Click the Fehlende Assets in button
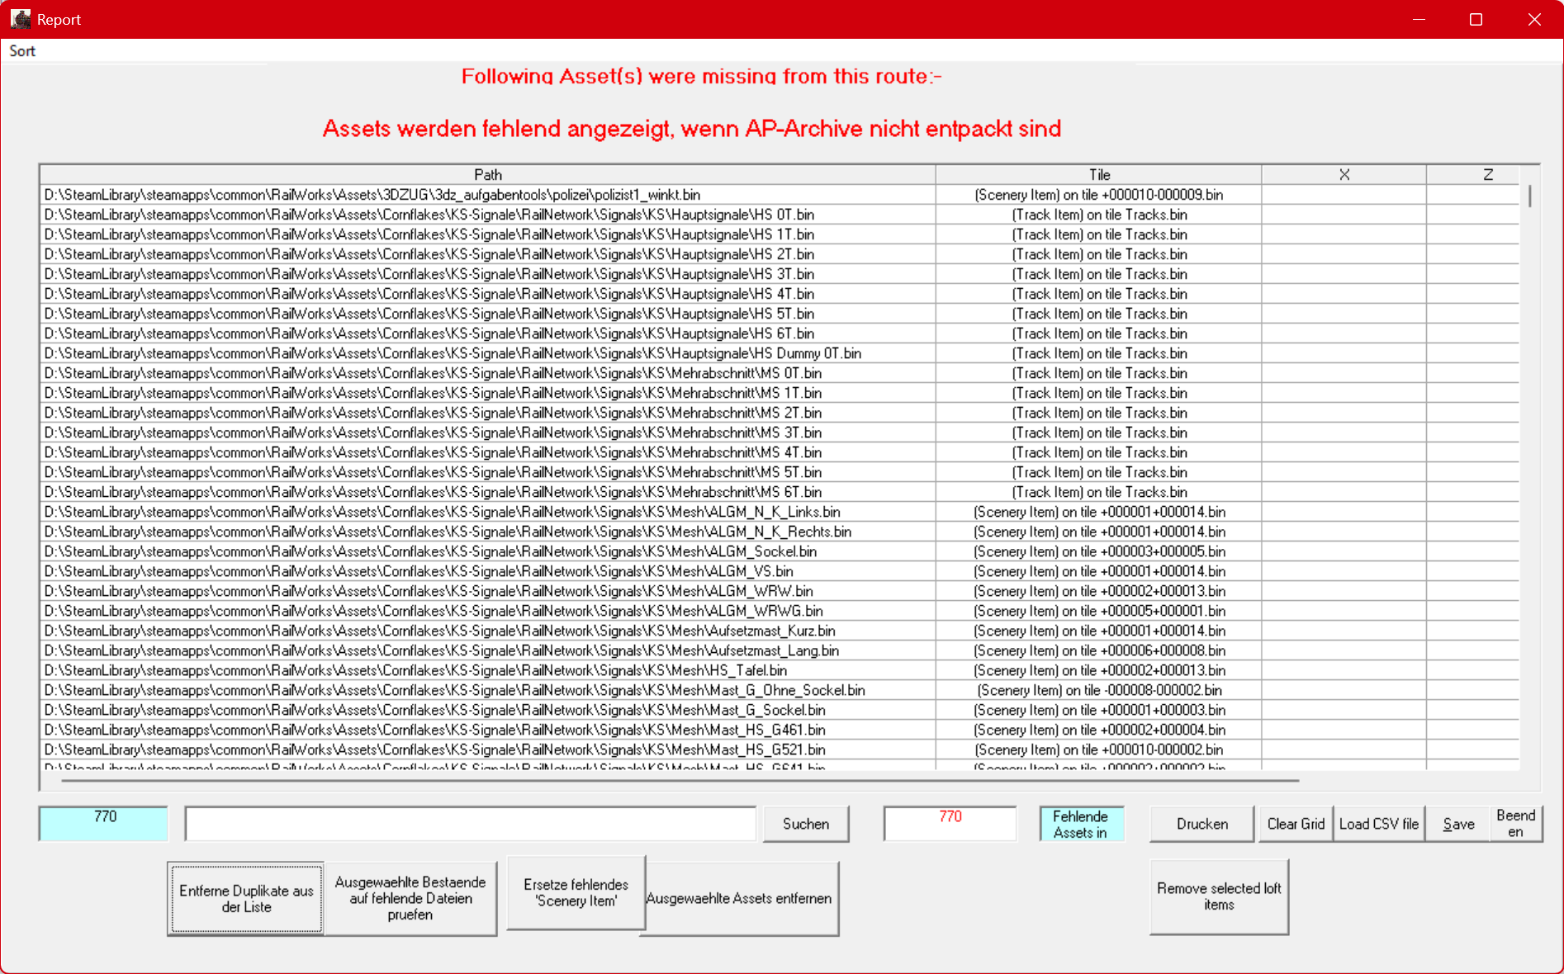This screenshot has width=1564, height=974. pos(1081,824)
